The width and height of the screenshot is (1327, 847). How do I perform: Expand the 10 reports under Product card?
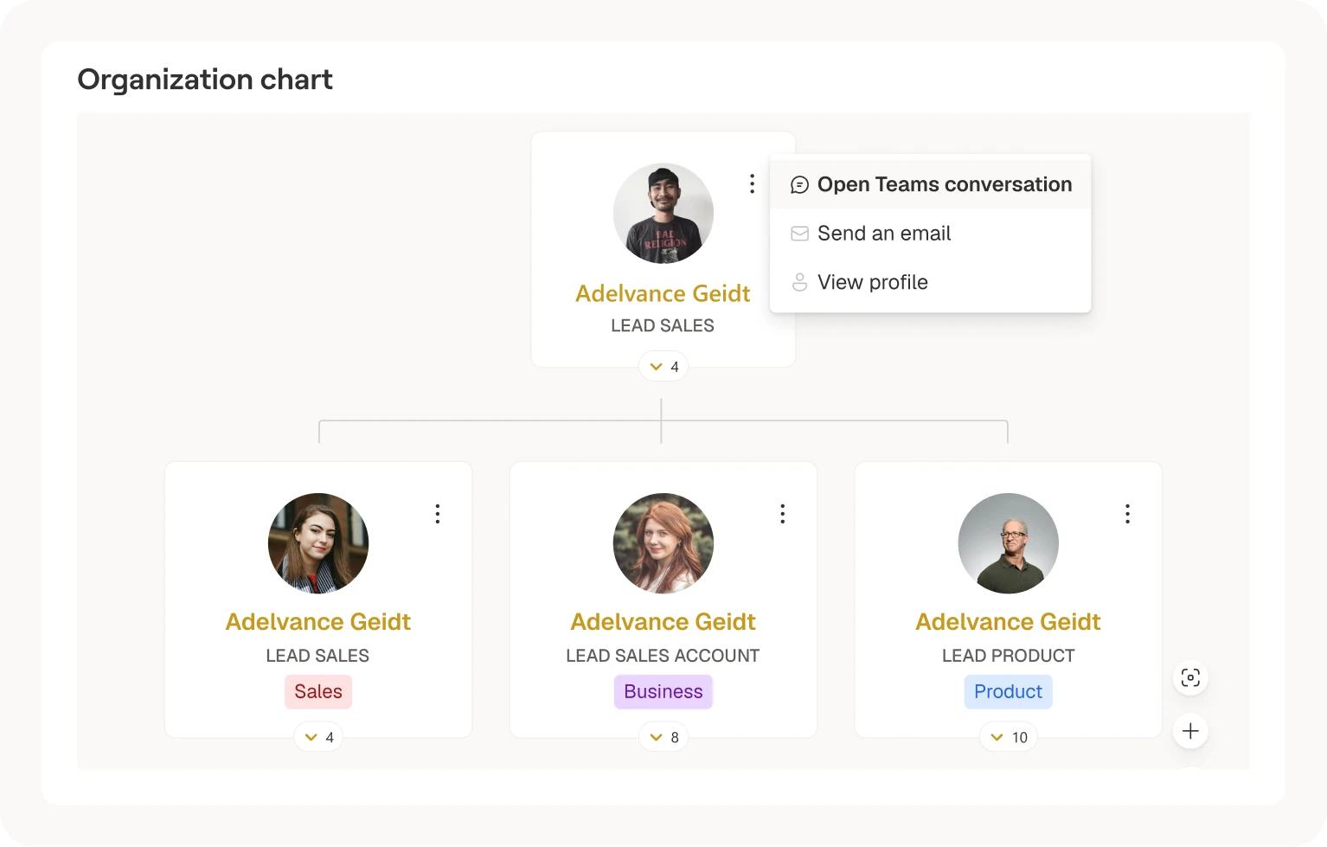pos(1009,737)
